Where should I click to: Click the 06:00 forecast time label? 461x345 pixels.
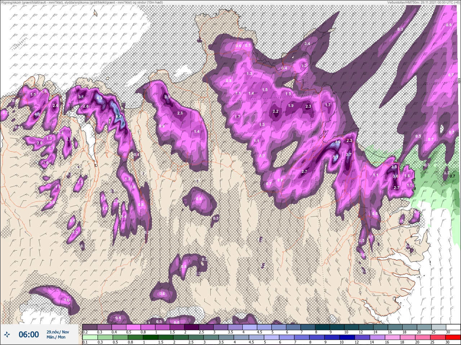(x=28, y=335)
